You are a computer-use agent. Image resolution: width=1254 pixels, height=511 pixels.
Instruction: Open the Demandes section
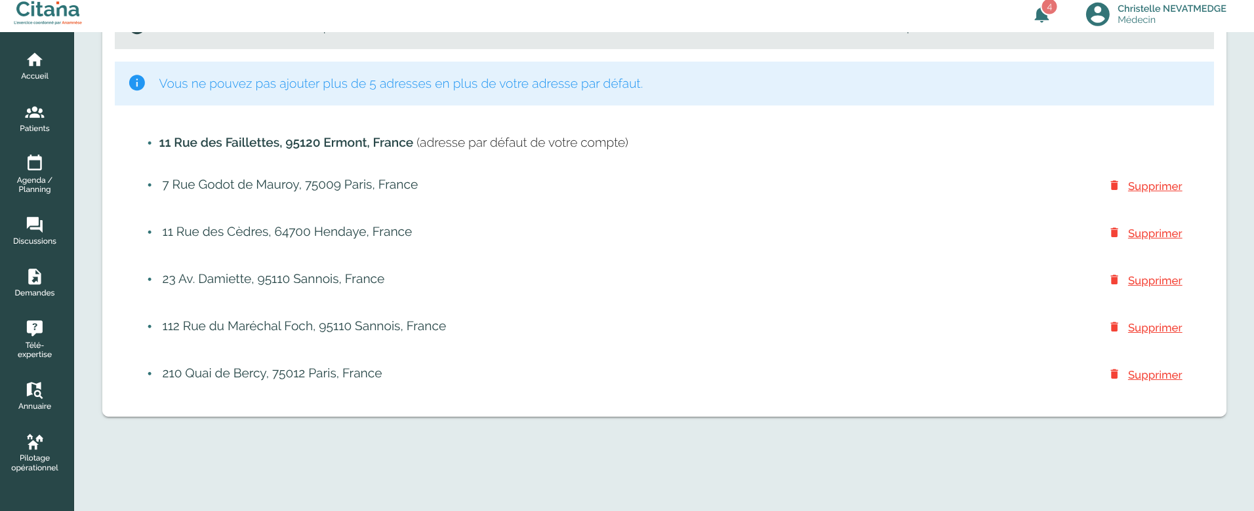pyautogui.click(x=35, y=282)
